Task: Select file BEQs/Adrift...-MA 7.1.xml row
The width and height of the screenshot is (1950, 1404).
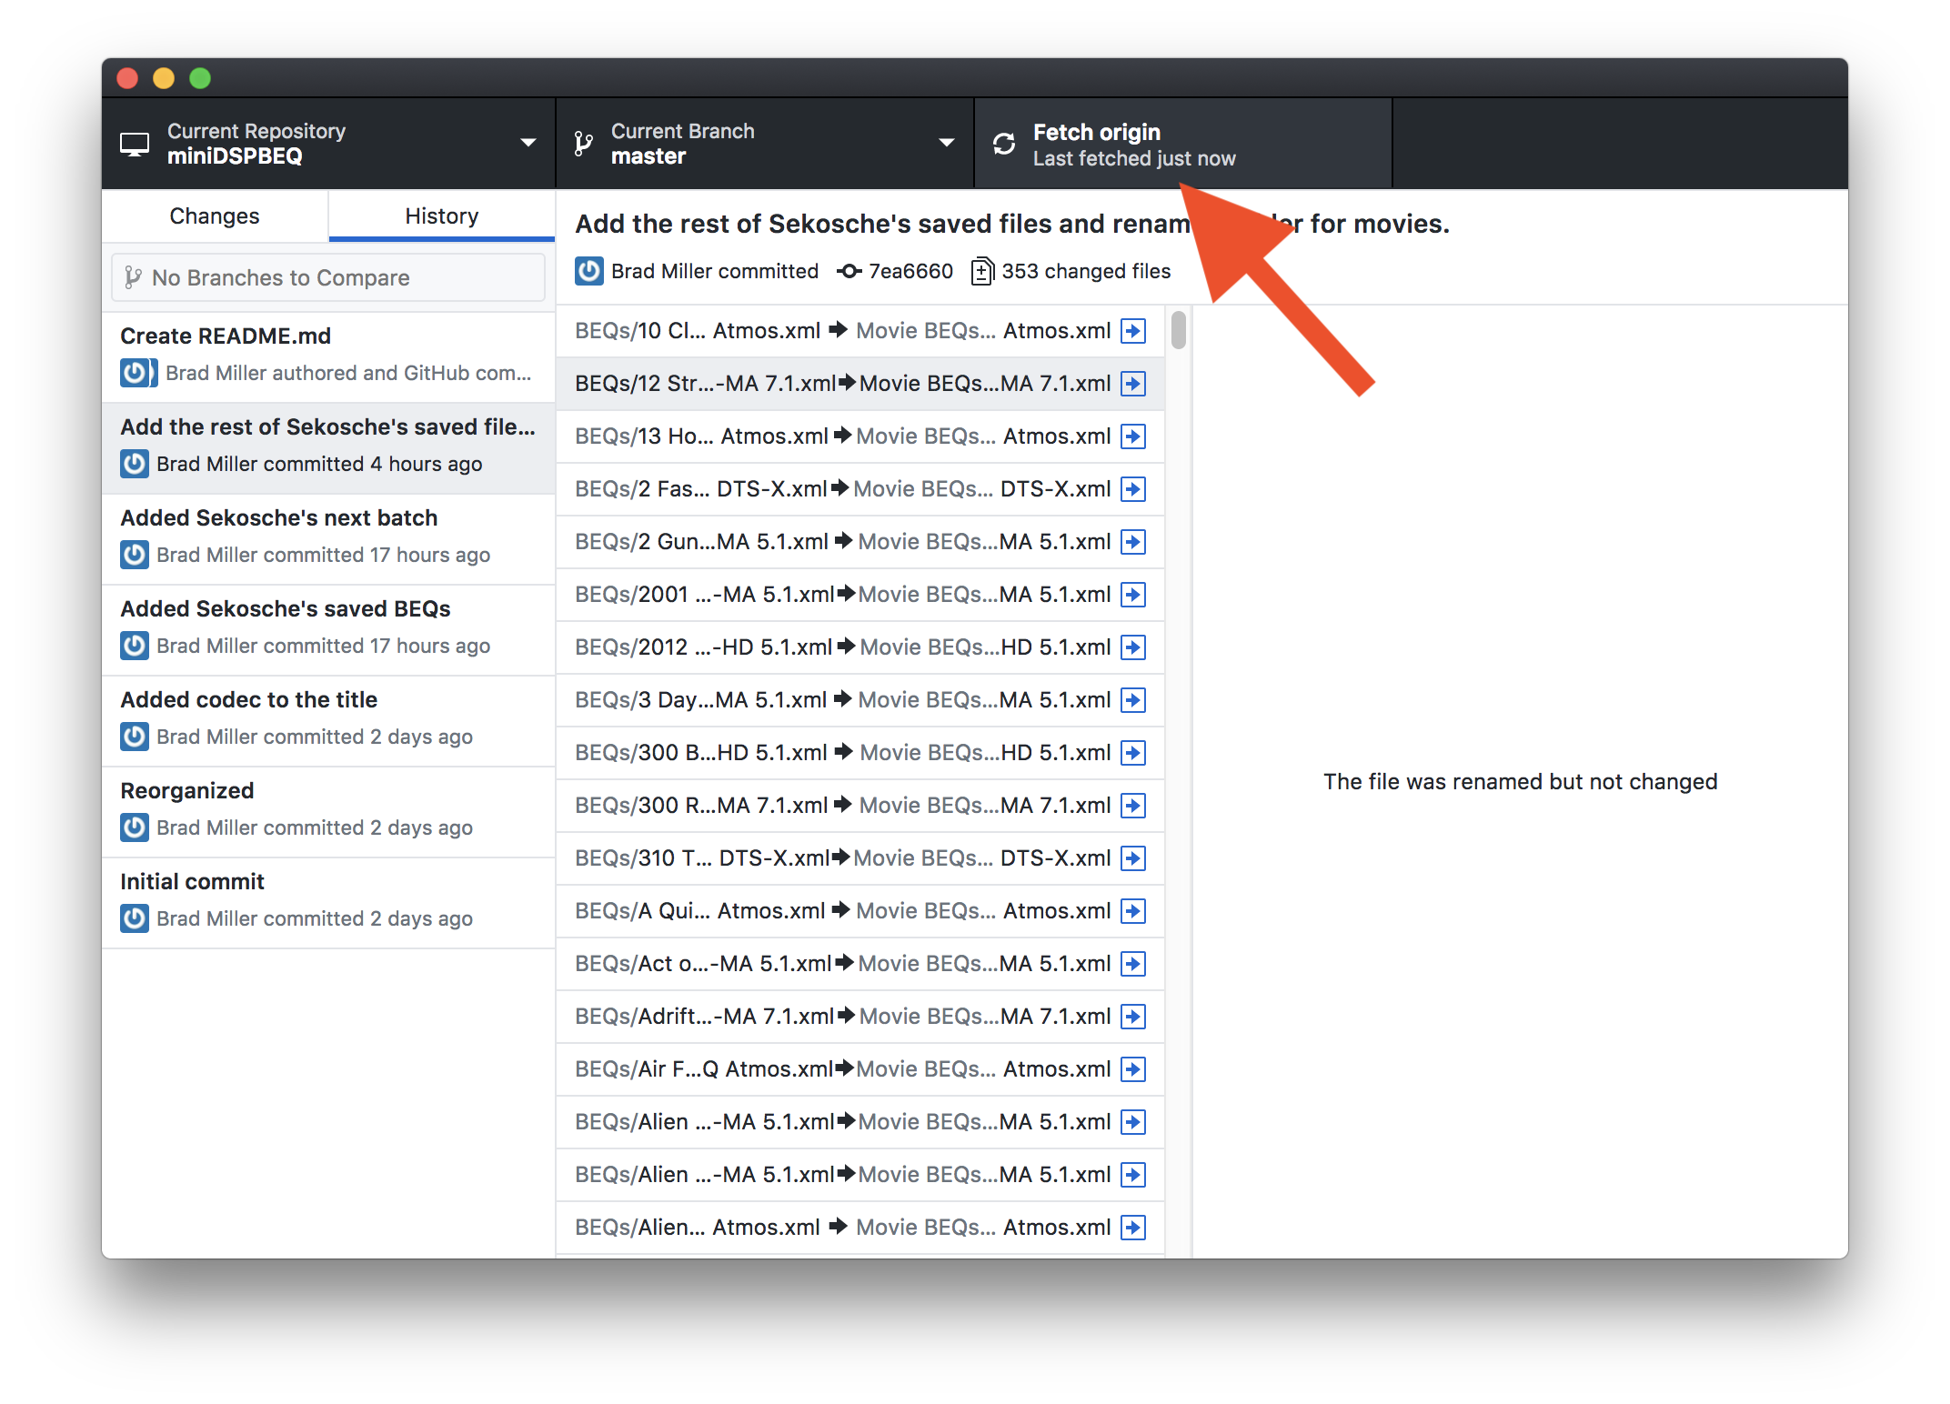Action: pyautogui.click(x=860, y=1017)
